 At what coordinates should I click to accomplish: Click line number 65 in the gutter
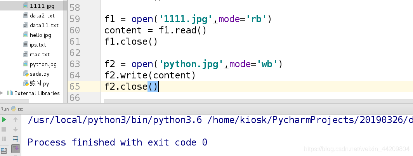[x=75, y=87]
